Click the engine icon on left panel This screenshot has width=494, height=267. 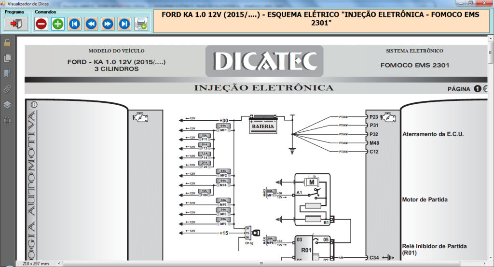[140, 118]
